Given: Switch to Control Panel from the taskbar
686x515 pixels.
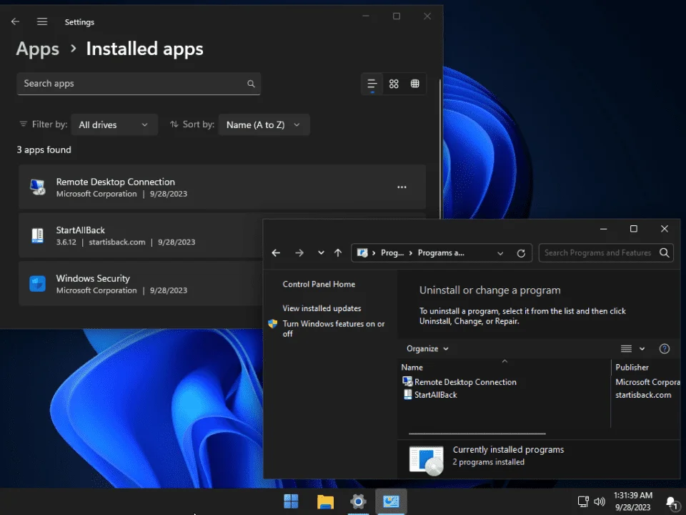Looking at the screenshot, I should pos(391,501).
